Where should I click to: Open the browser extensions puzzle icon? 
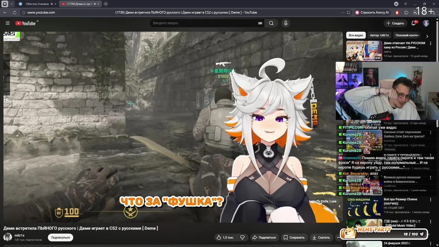[406, 12]
